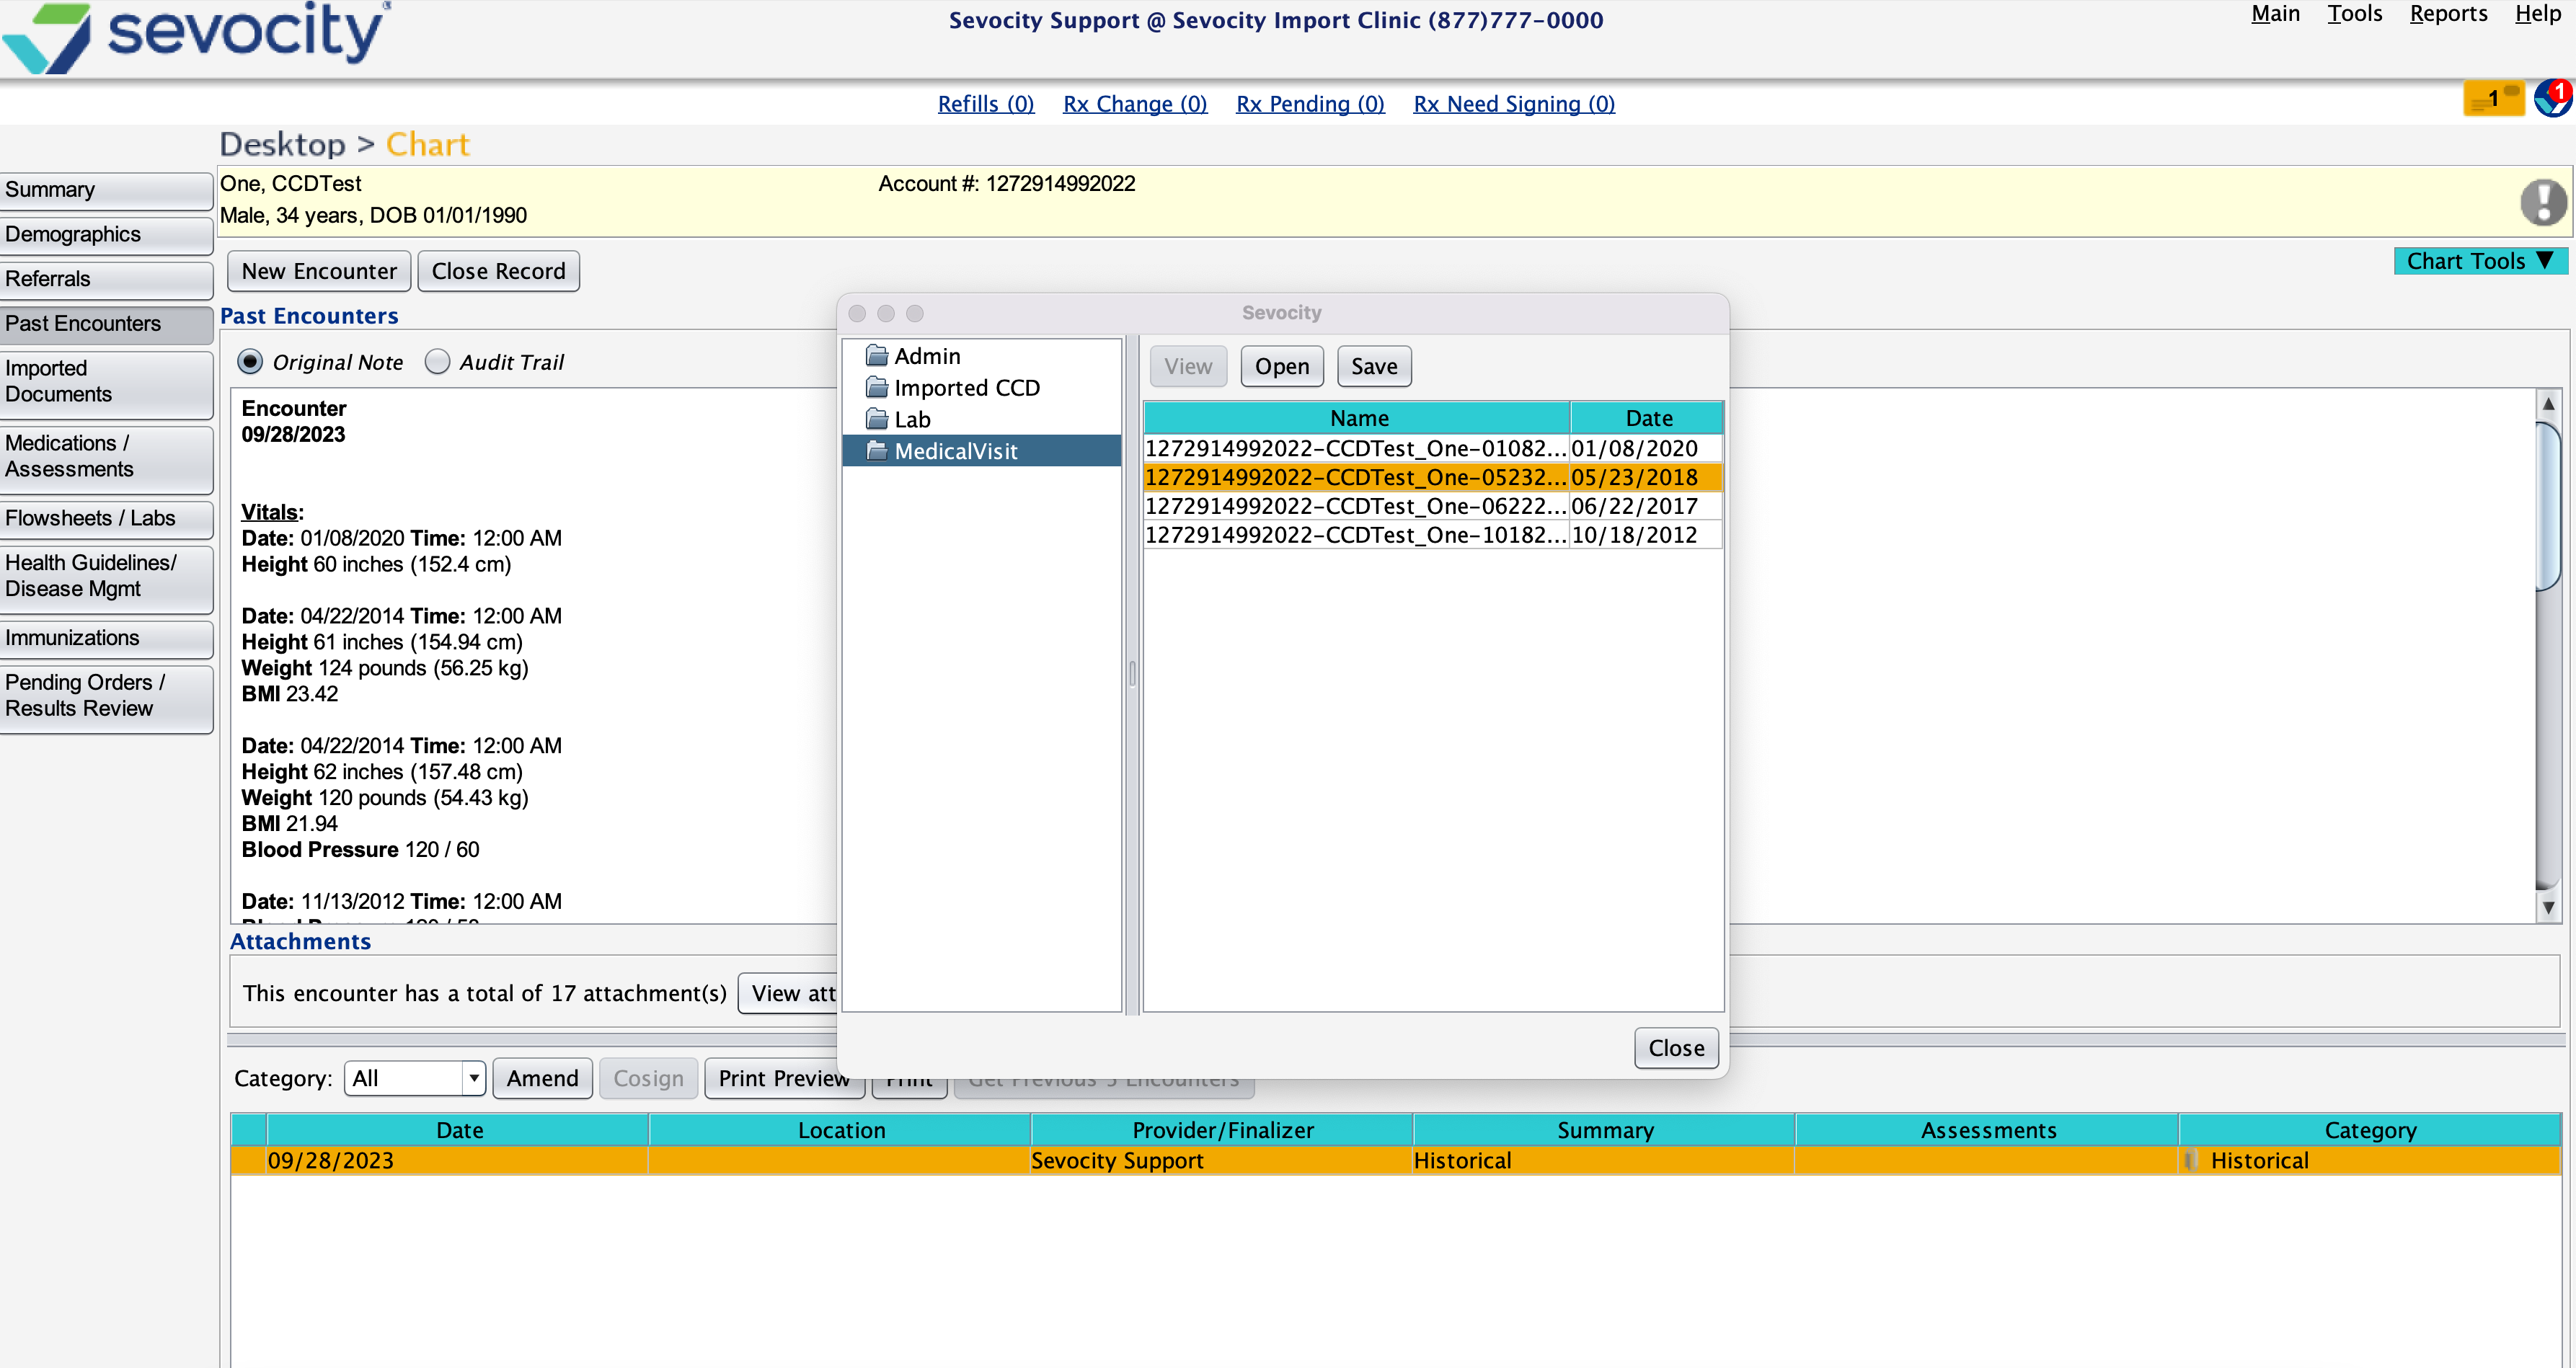Screen dimensions: 2576x1368
Task: Open the Immunizations sidebar tab
Action: coord(105,638)
